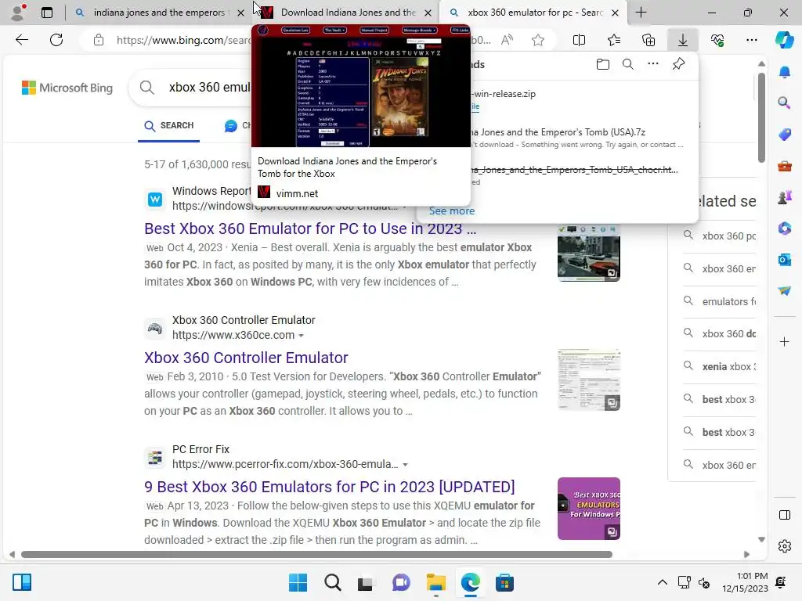Open the Collections icon
Screen dimensions: 802x601
[648, 40]
